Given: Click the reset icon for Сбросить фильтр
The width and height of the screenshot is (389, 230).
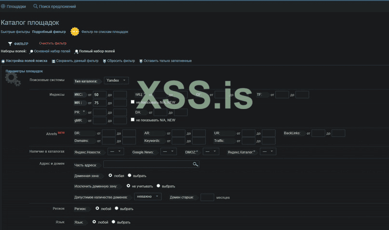Looking at the screenshot, I should tap(105, 61).
